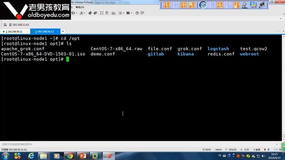The image size is (285, 160).
Task: Click the webroot directory name
Action: [x=249, y=54]
